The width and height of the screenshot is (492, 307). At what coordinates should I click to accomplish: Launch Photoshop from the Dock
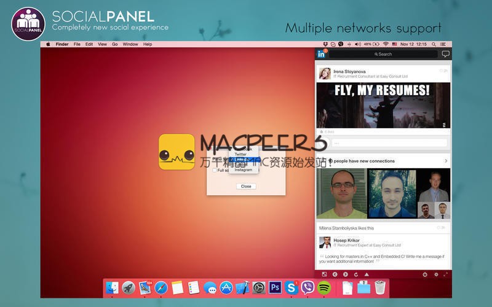click(275, 287)
